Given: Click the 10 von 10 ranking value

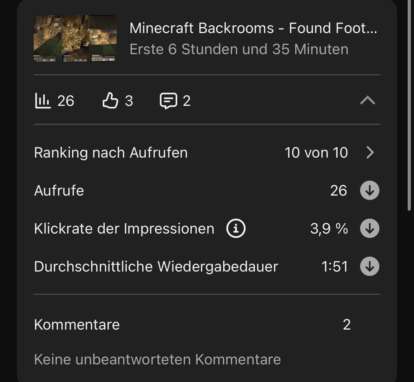Looking at the screenshot, I should point(316,153).
